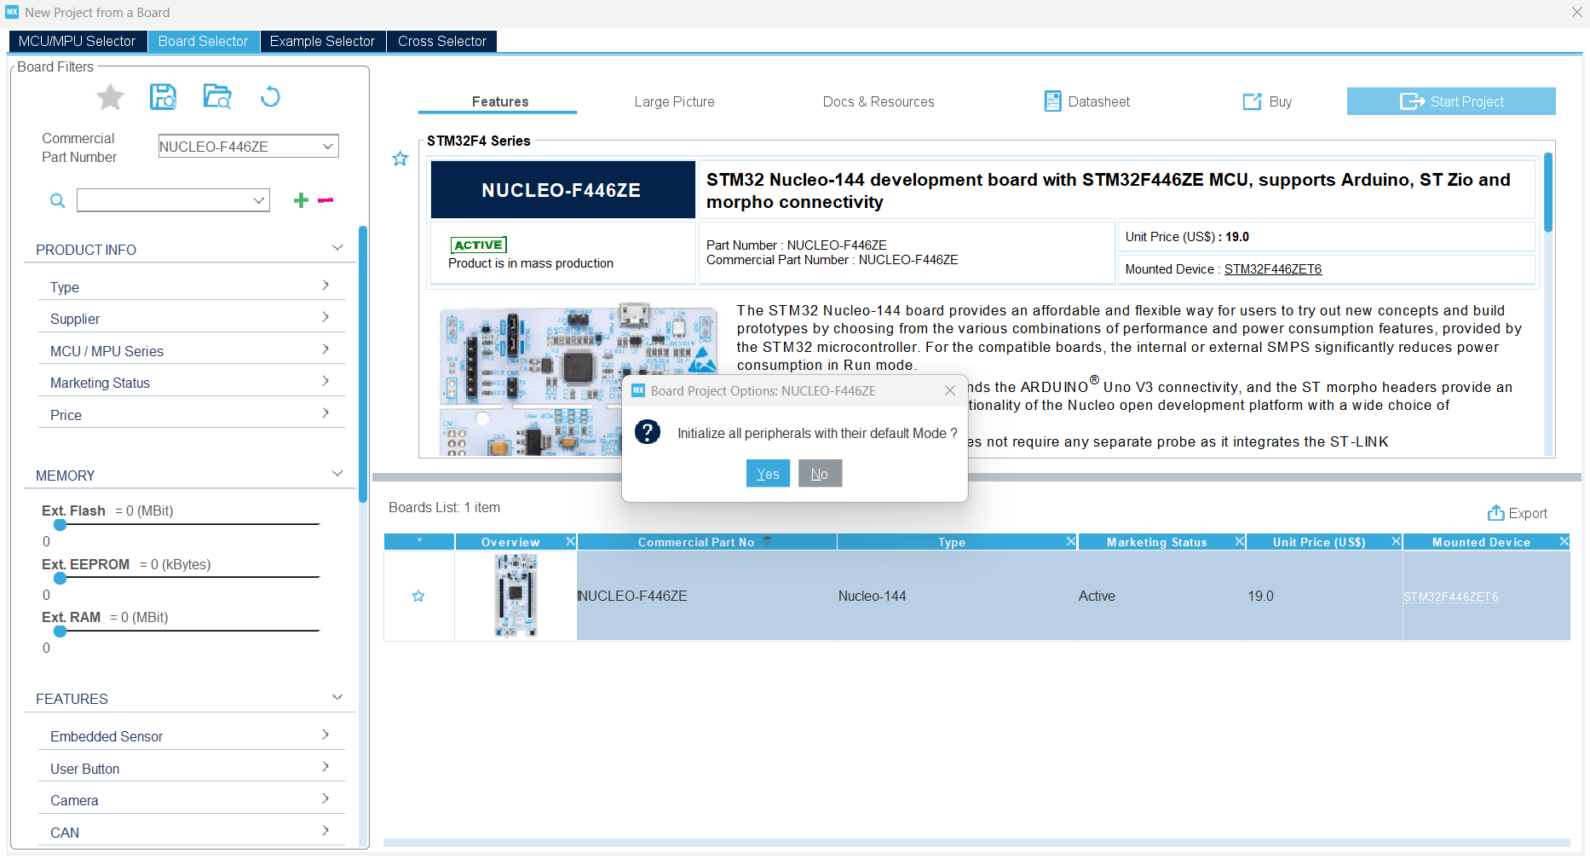Click the Buy external link icon
The height and width of the screenshot is (865, 1590).
1252,101
